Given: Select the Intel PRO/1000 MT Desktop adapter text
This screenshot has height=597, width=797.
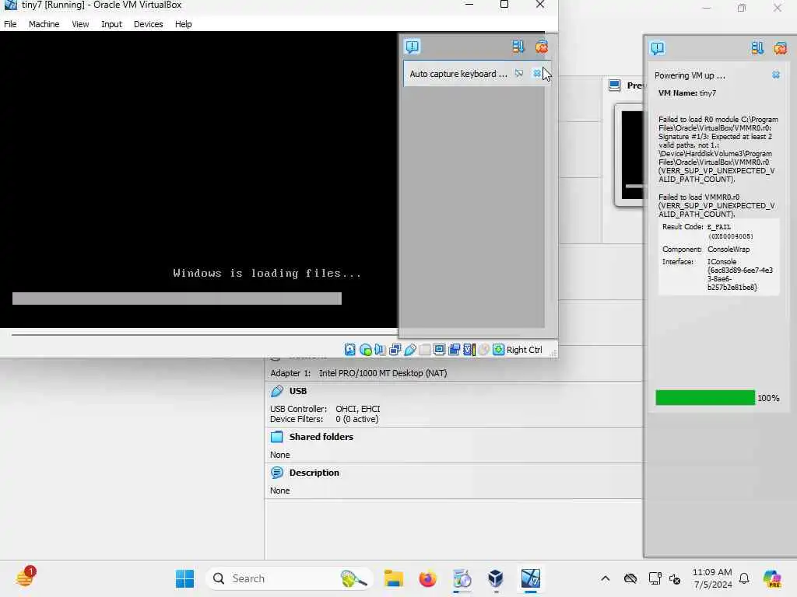Looking at the screenshot, I should (x=383, y=373).
